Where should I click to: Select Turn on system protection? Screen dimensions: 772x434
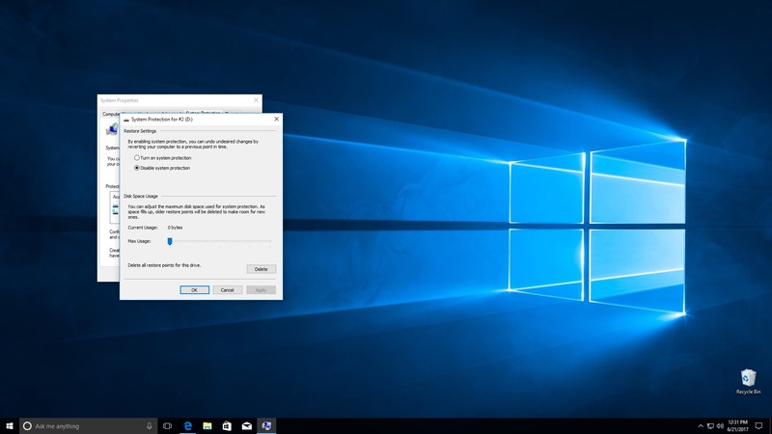[137, 157]
